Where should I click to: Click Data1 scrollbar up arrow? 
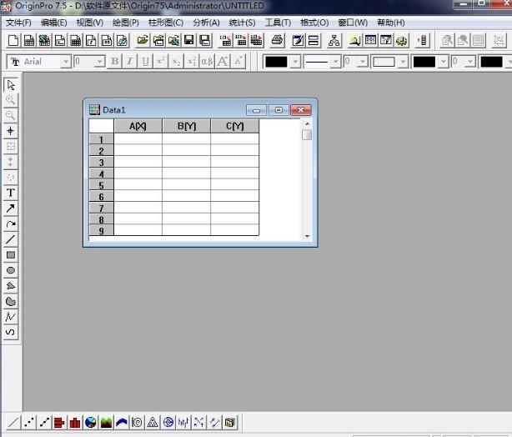pos(307,123)
